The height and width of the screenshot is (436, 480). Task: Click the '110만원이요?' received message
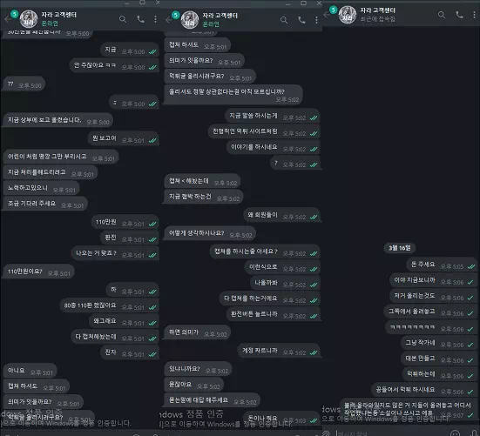pos(38,272)
